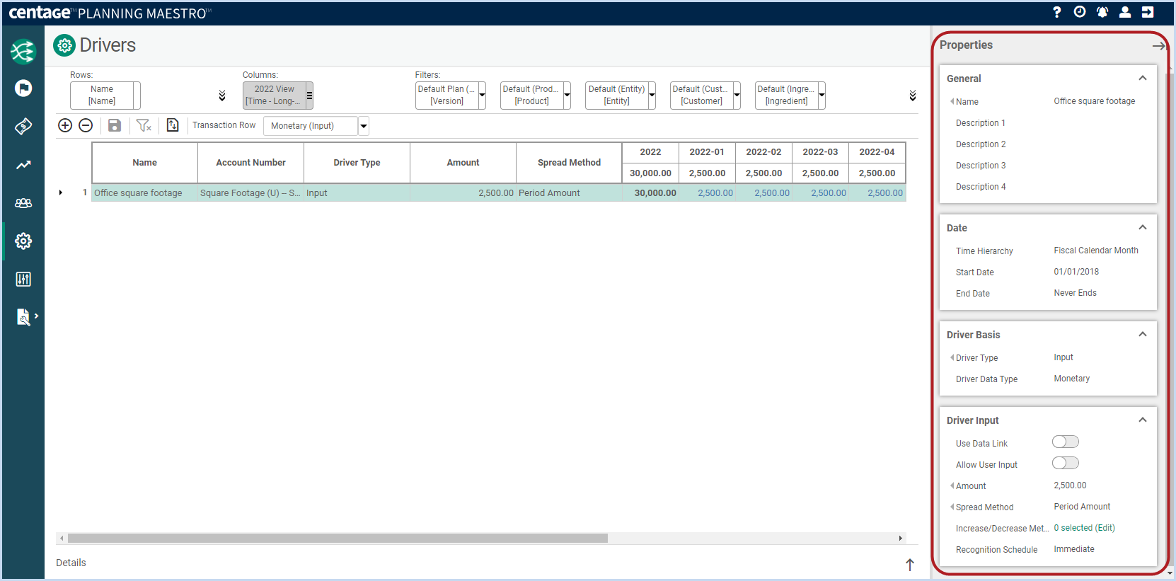Click the Amount 2,500.00 property value

1070,485
